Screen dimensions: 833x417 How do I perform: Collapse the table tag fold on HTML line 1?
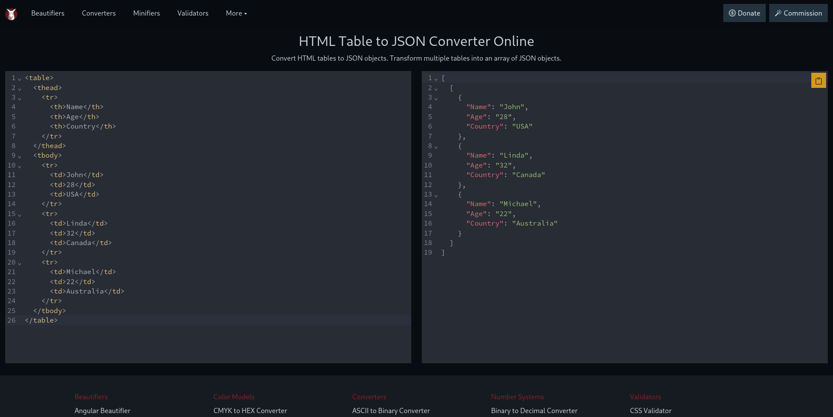pos(20,79)
